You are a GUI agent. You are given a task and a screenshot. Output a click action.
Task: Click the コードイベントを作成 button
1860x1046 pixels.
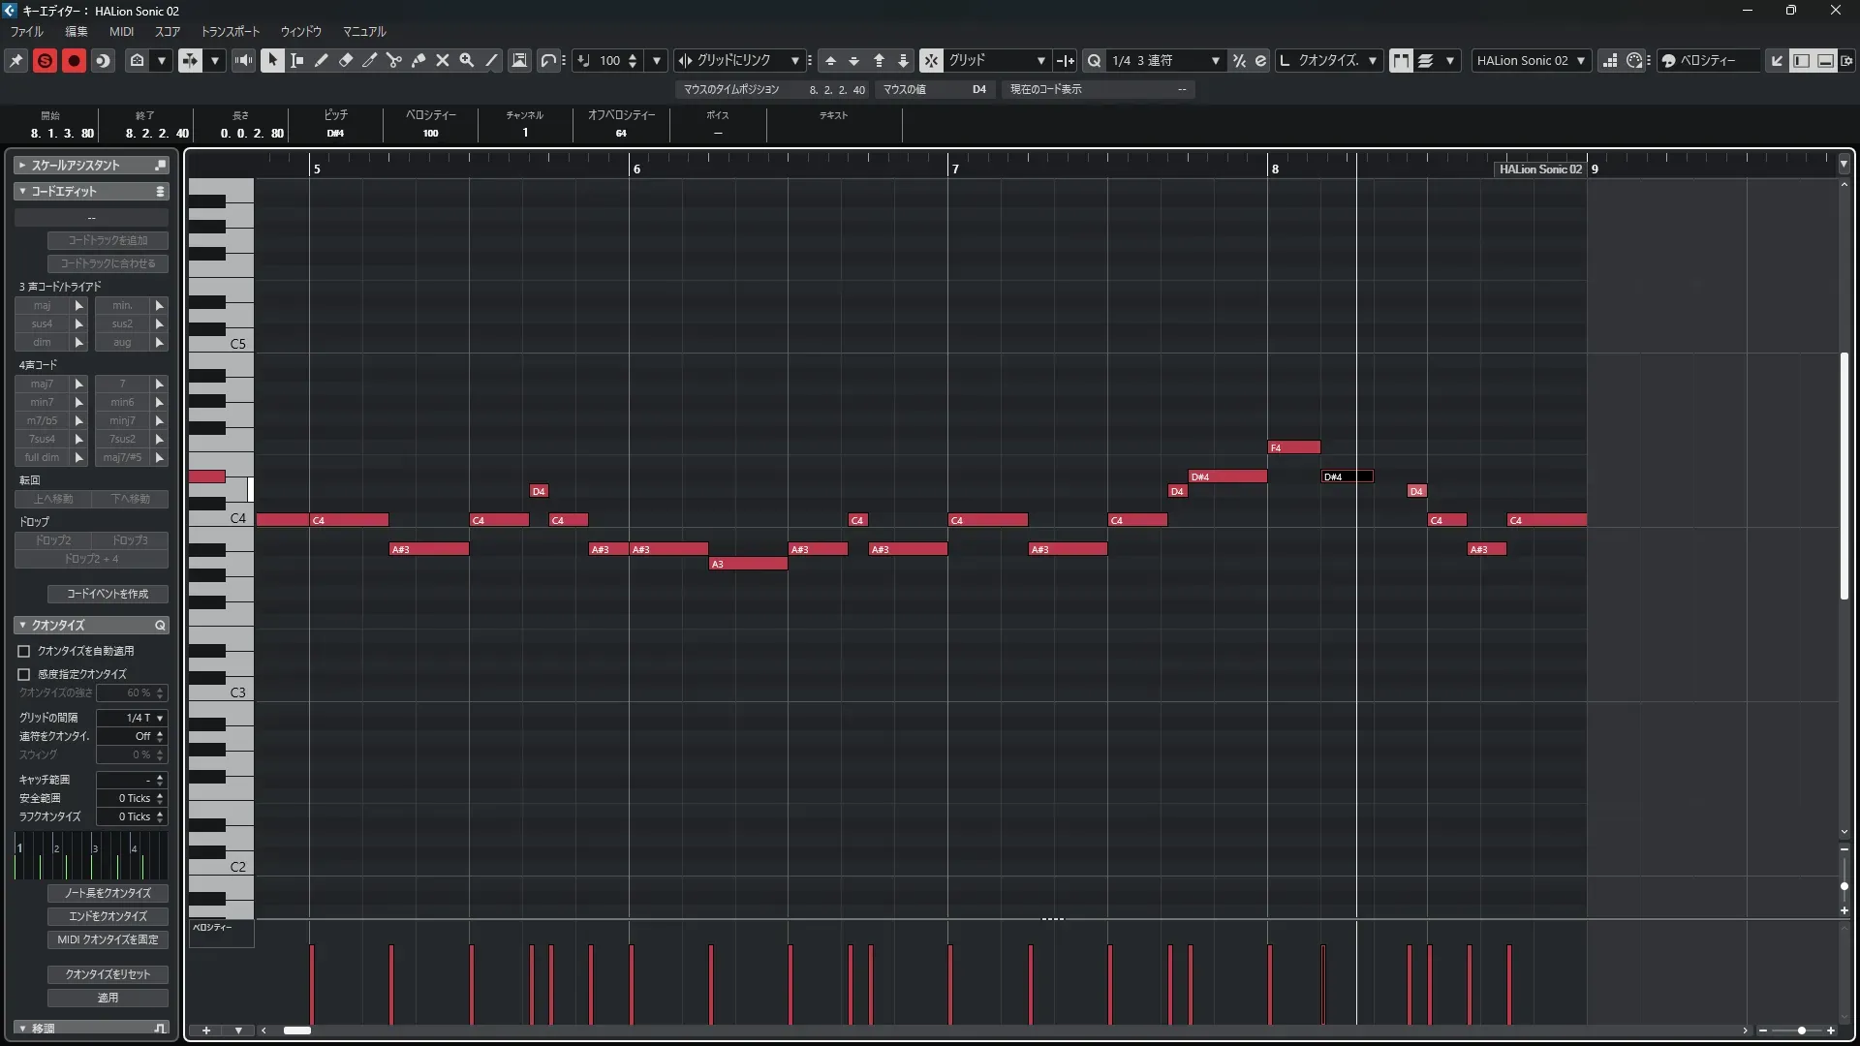(108, 594)
